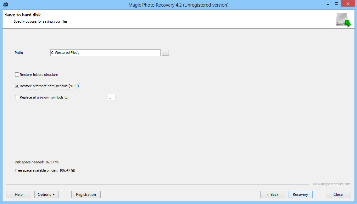Enable Replace all unknown symbols to
Screen dimensions: 357x204
pyautogui.click(x=17, y=97)
